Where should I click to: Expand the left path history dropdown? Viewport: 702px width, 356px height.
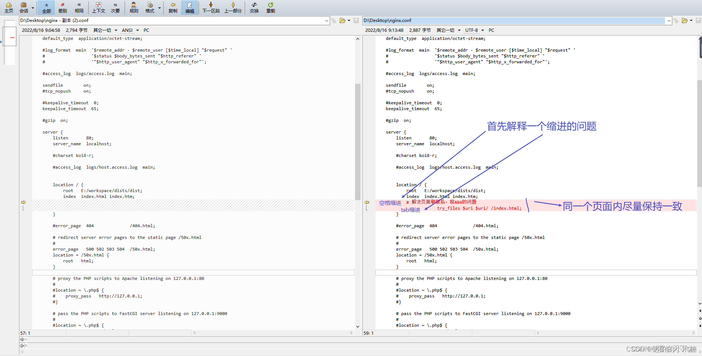(x=327, y=20)
